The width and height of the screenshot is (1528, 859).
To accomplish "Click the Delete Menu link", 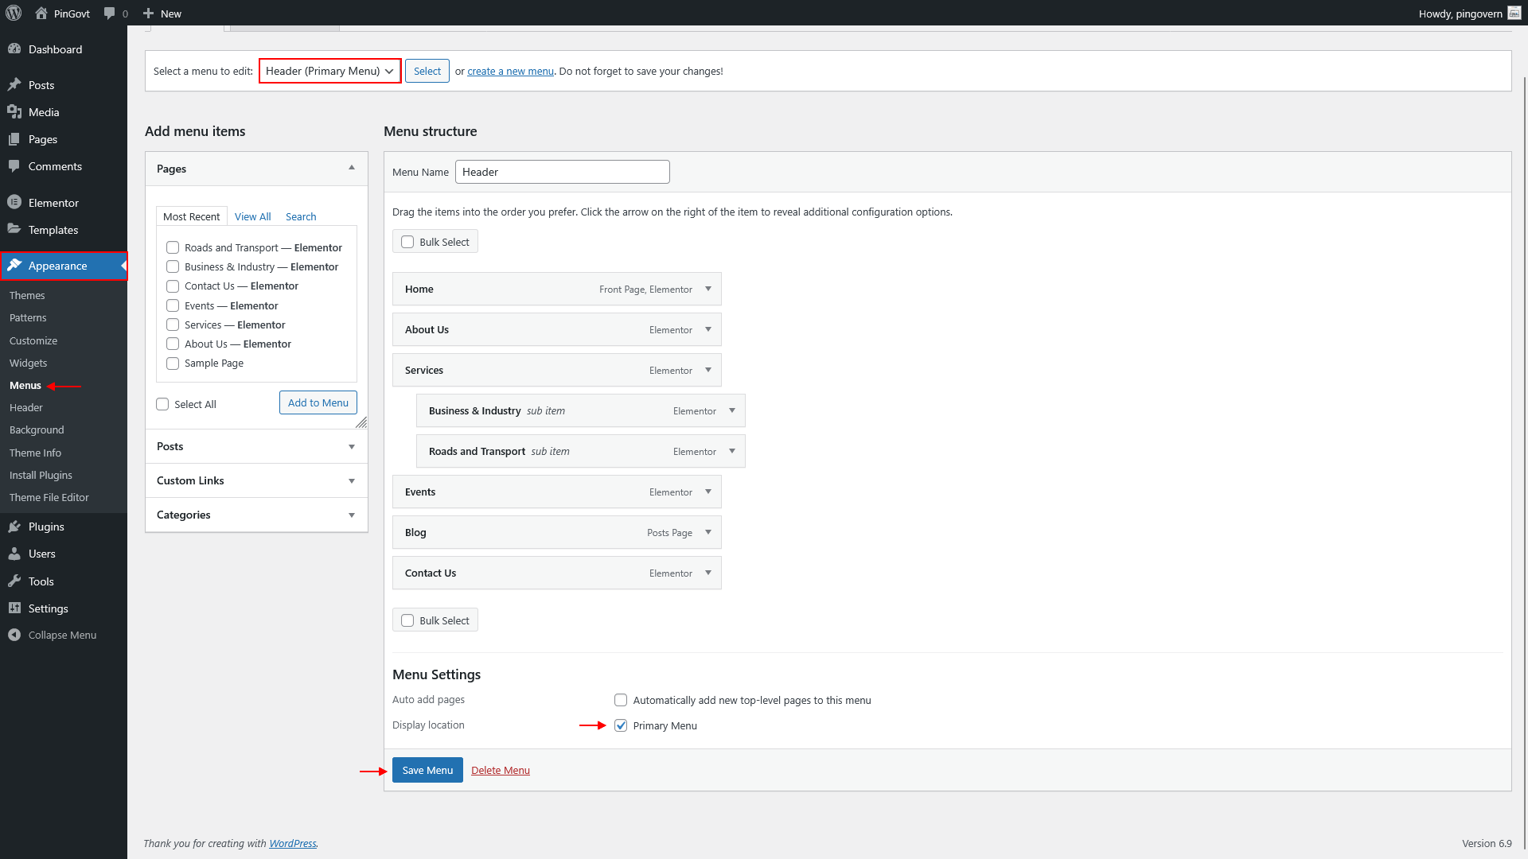I will (x=500, y=770).
